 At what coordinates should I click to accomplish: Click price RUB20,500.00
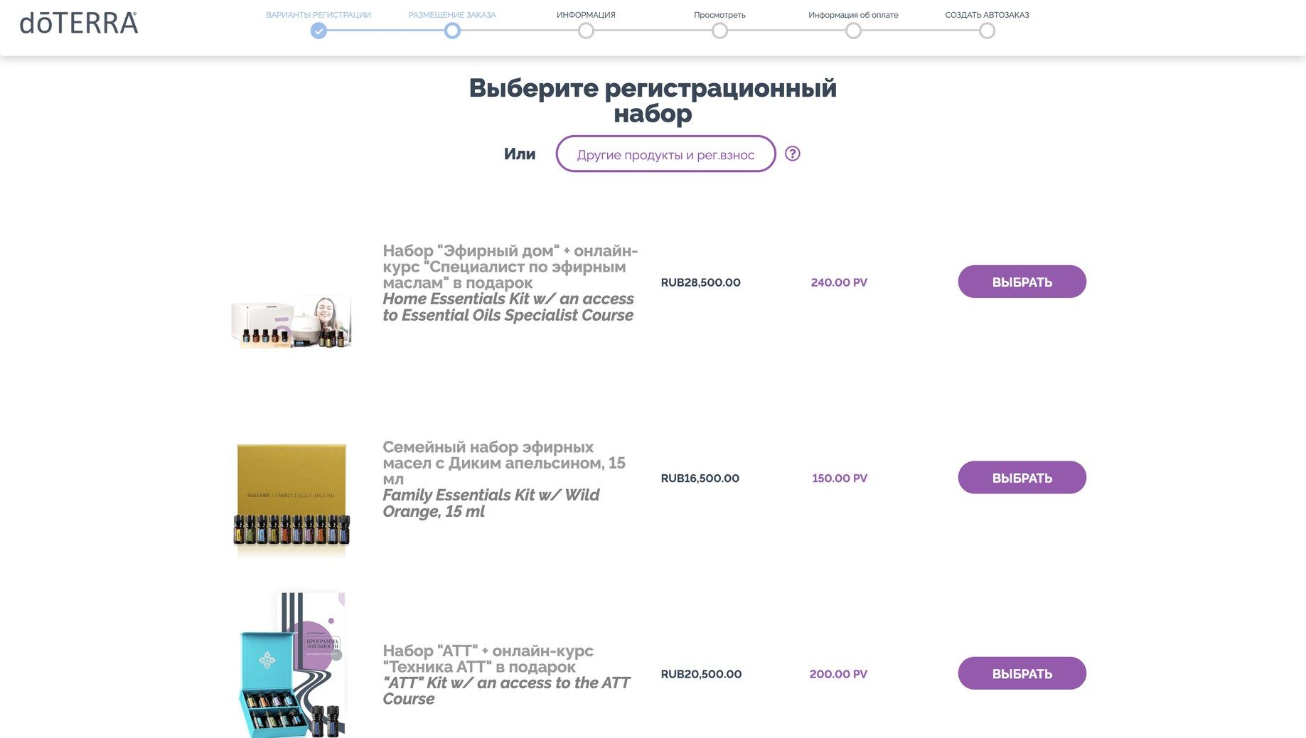(701, 674)
